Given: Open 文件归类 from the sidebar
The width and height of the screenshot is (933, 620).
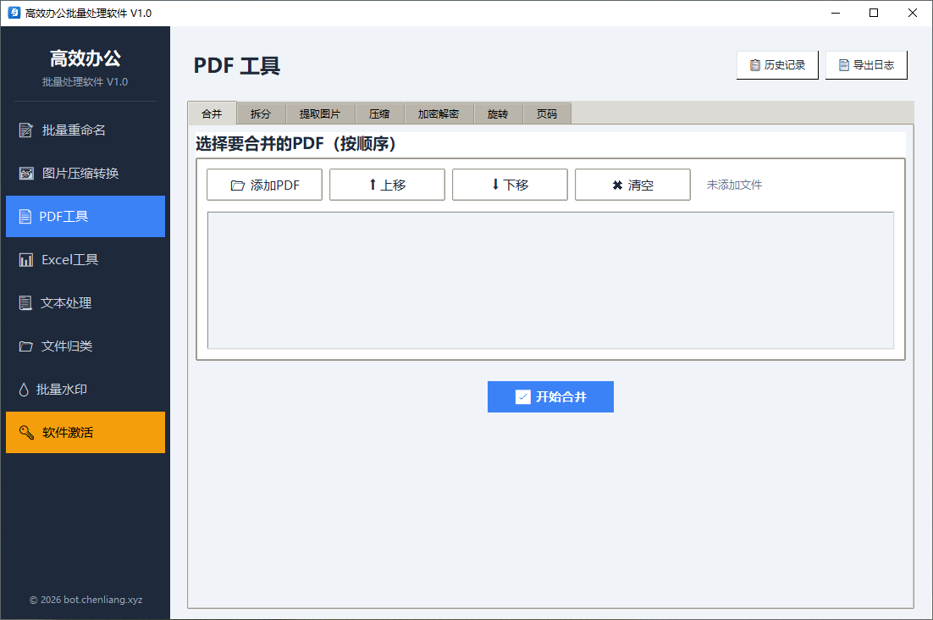Looking at the screenshot, I should (x=86, y=346).
